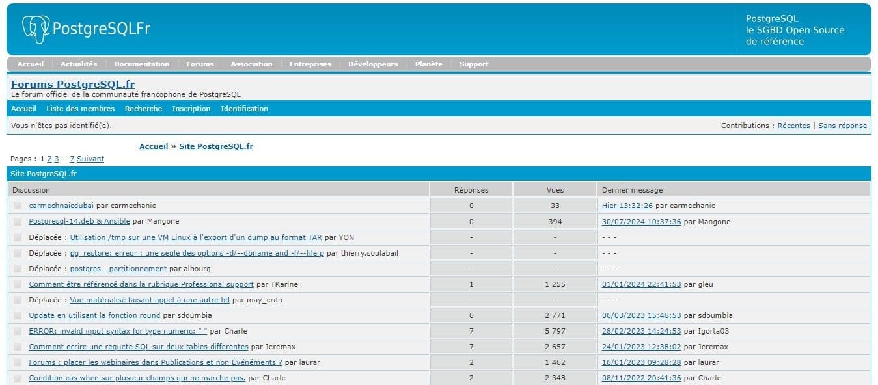The width and height of the screenshot is (878, 385).
Task: Open the Actualités menu item
Action: click(79, 64)
